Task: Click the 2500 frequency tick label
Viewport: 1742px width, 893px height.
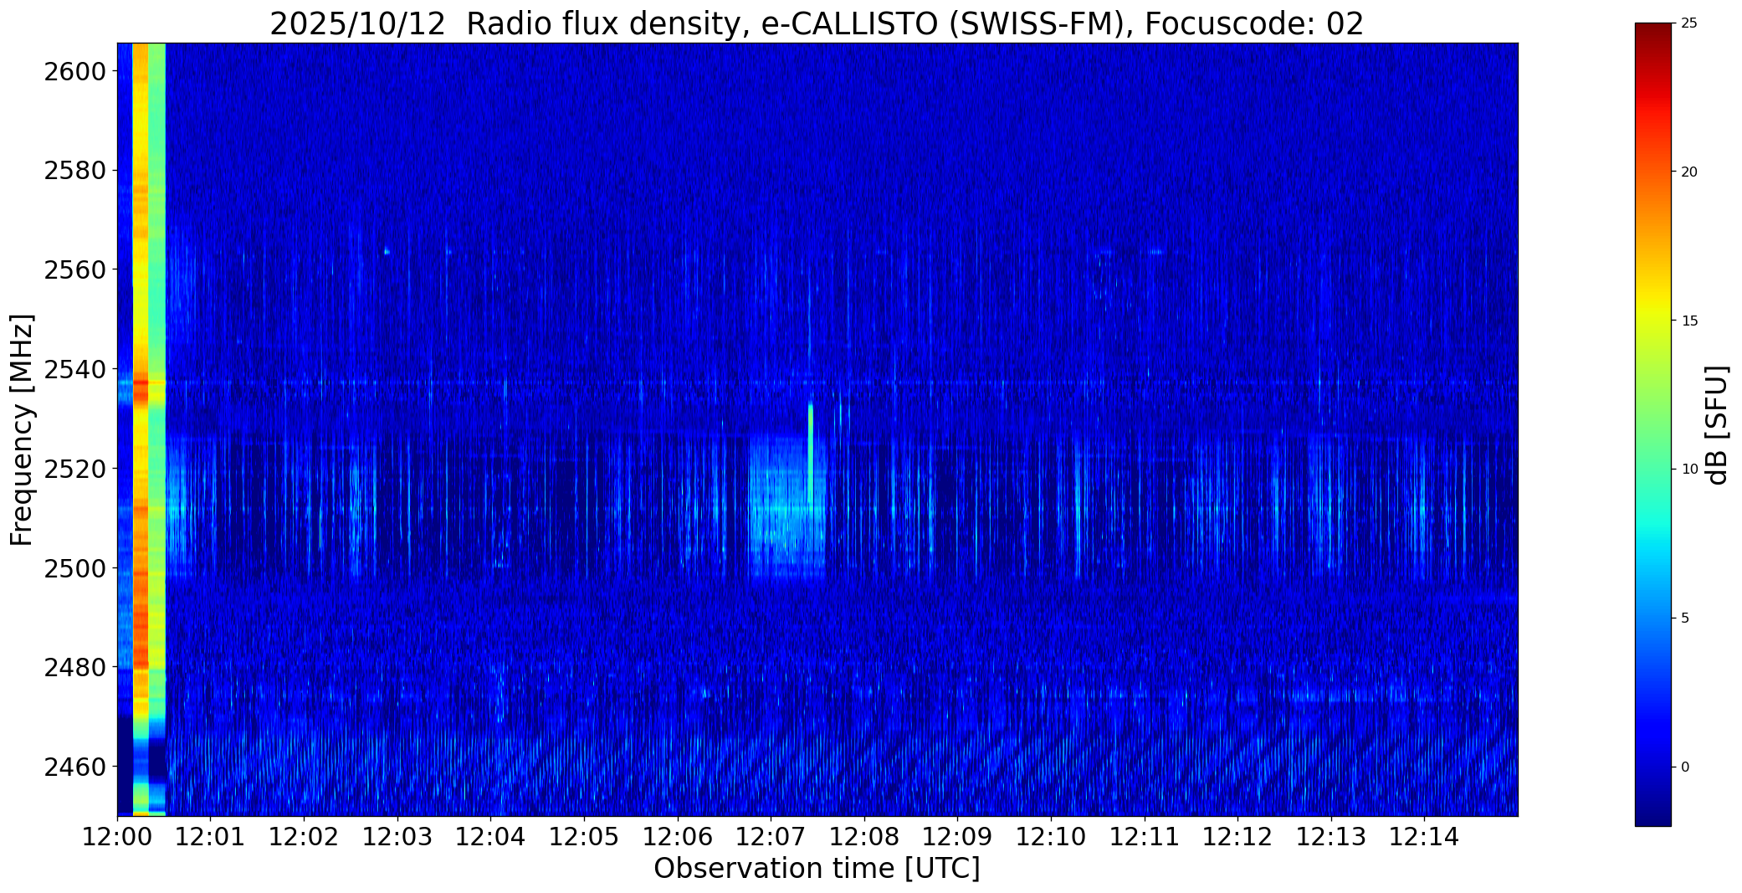Action: point(74,568)
